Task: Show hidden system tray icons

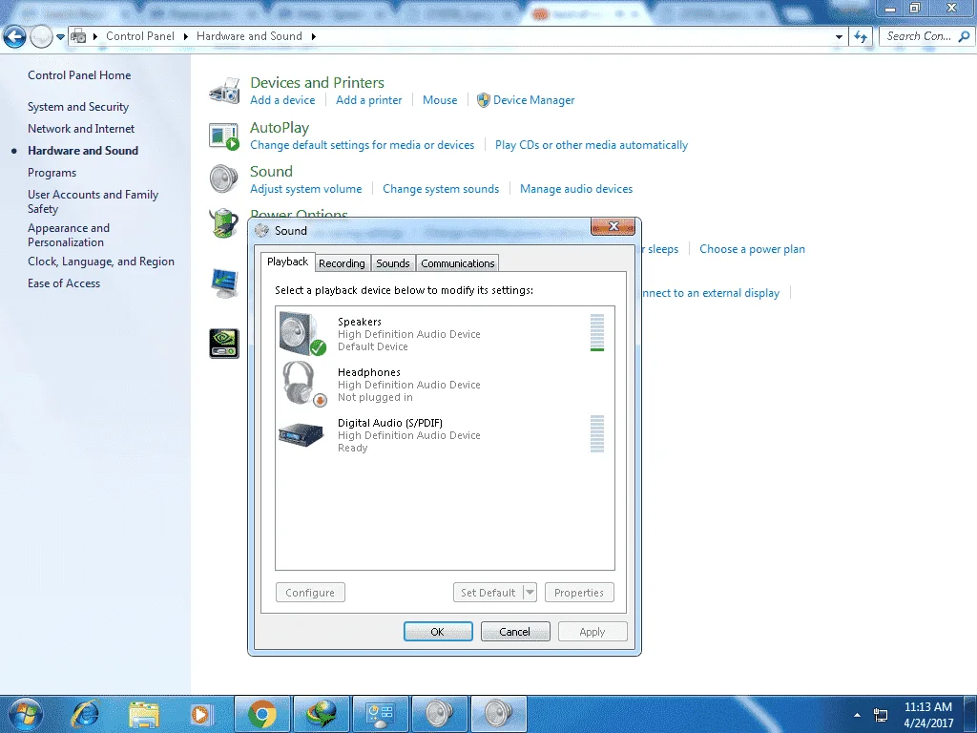Action: [x=858, y=715]
